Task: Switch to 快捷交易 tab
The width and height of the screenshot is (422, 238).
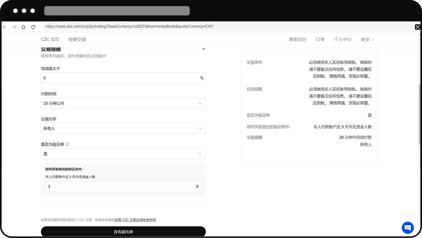Action: tap(77, 39)
